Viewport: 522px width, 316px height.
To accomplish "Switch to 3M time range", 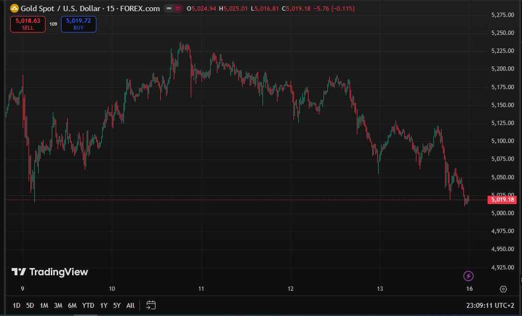I will 58,305.
